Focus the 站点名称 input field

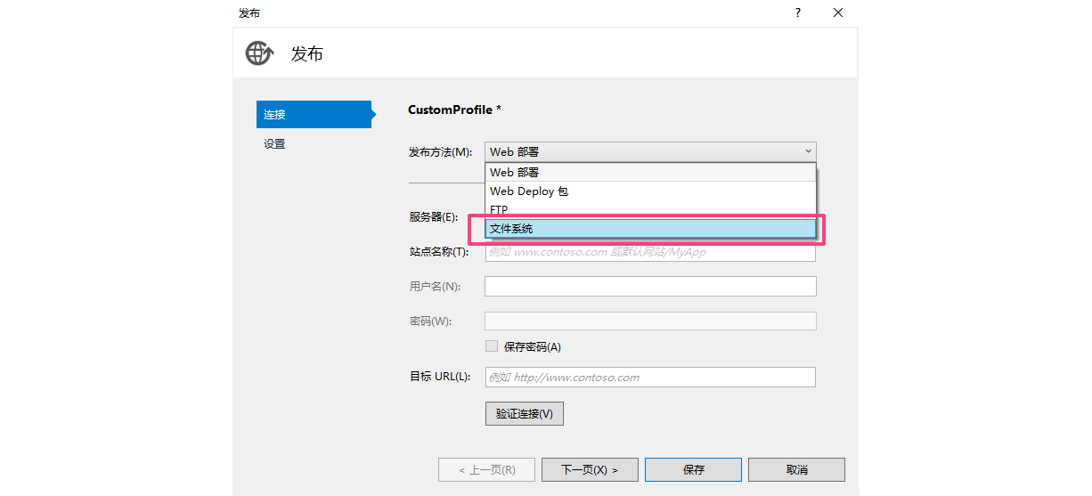pyautogui.click(x=650, y=252)
